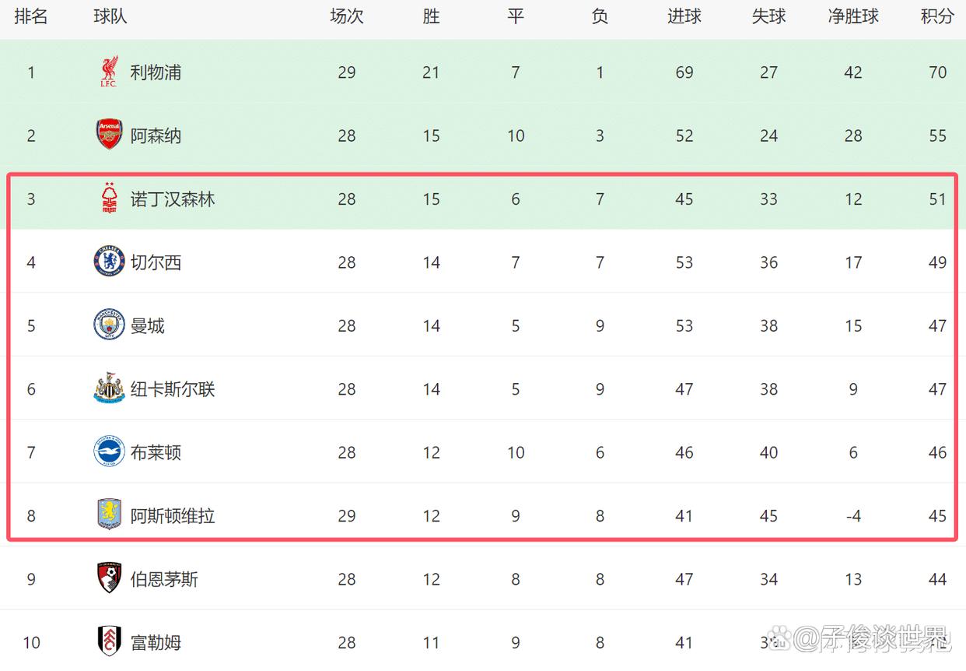Click the Newcastle United crest
This screenshot has width=966, height=671.
109,388
